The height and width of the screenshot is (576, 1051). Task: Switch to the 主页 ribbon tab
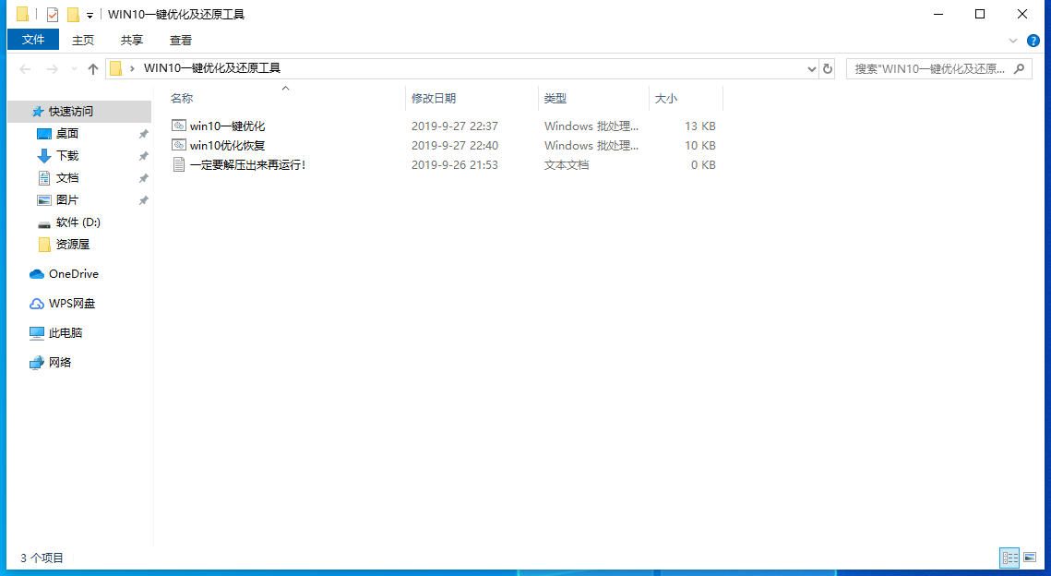83,41
